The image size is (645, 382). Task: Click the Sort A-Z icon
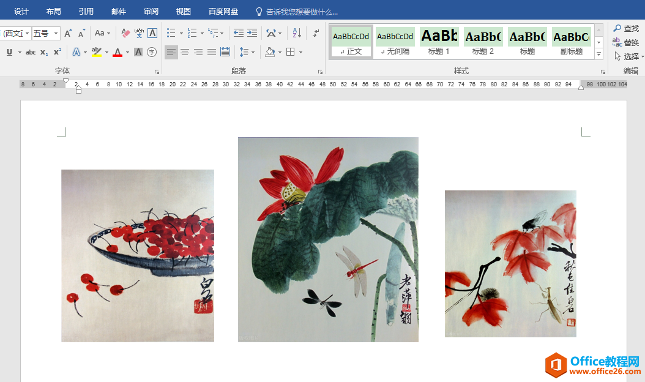(x=297, y=33)
